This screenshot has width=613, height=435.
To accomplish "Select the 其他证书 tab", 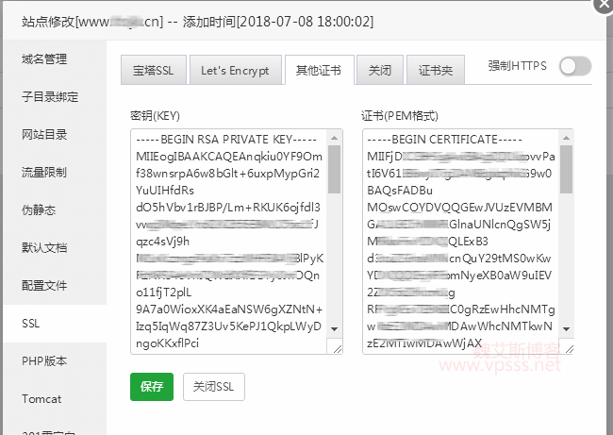I will (319, 70).
